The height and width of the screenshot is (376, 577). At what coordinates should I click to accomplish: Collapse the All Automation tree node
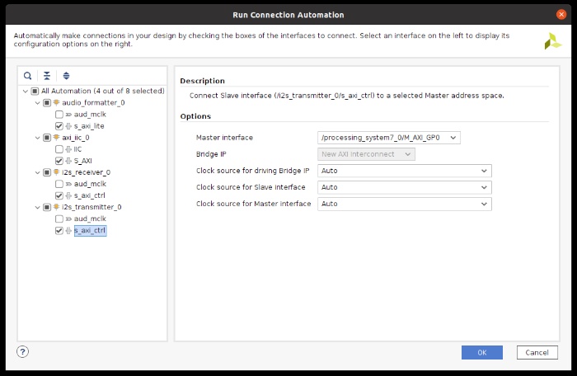click(25, 91)
